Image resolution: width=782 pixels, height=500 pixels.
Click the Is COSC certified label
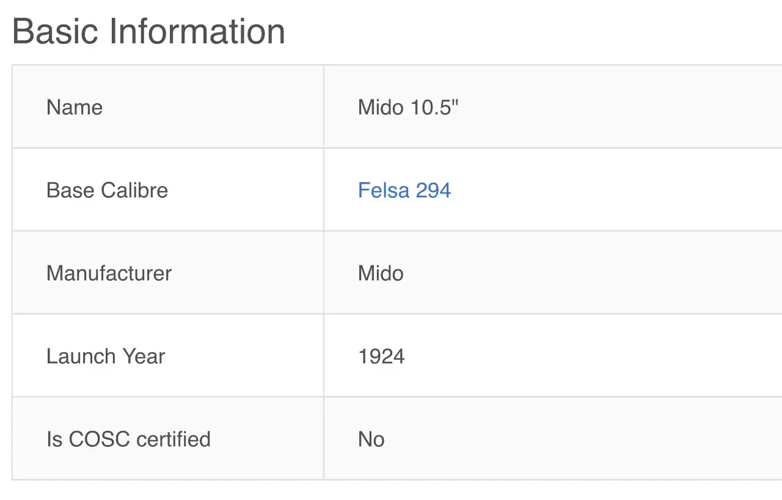pyautogui.click(x=128, y=439)
